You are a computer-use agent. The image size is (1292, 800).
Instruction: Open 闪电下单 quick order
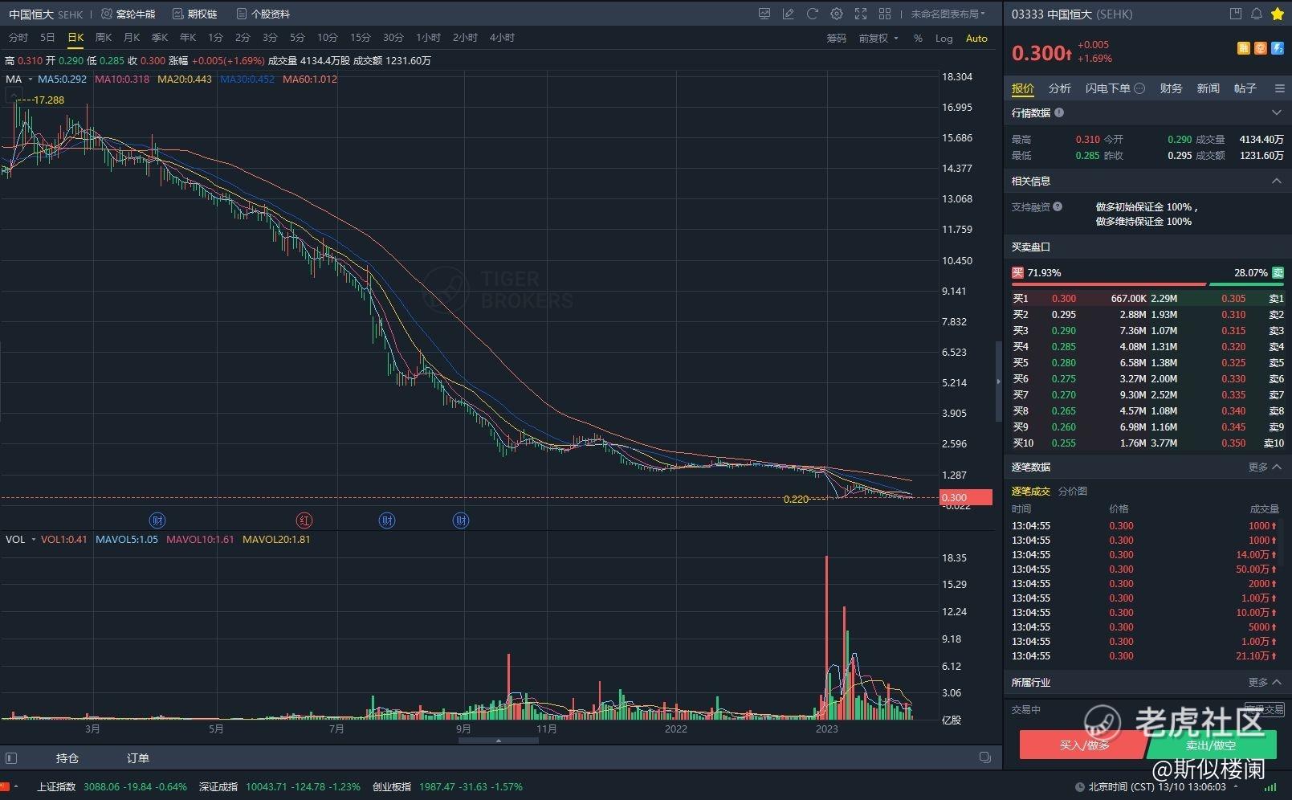1108,88
